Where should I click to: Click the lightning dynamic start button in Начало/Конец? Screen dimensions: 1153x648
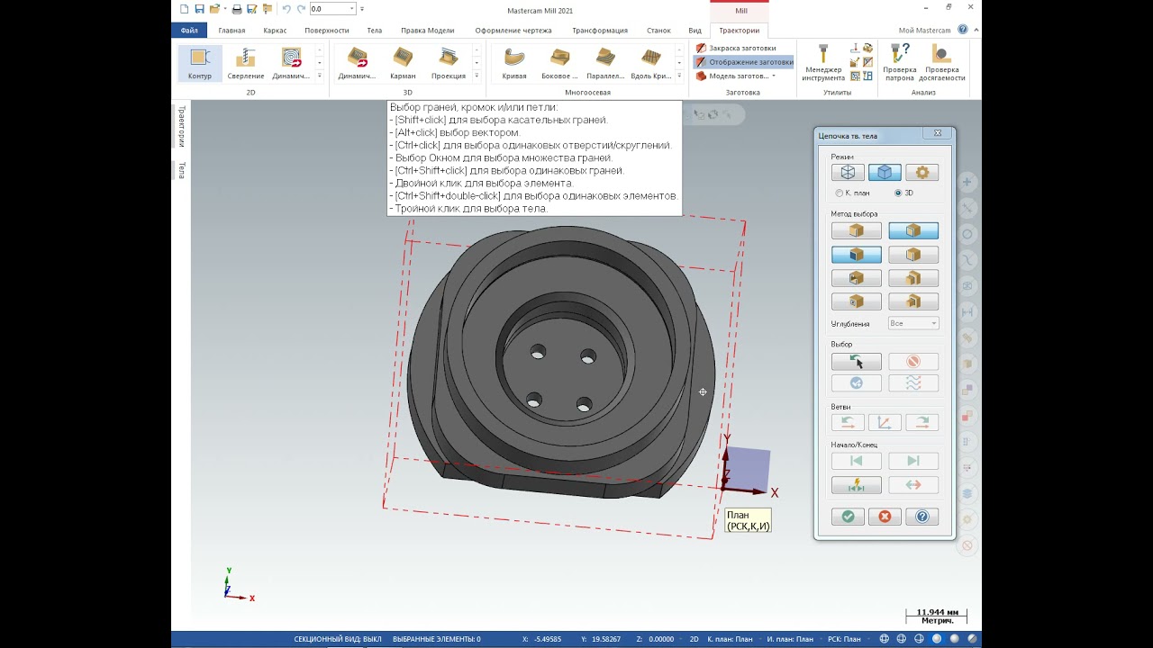856,485
